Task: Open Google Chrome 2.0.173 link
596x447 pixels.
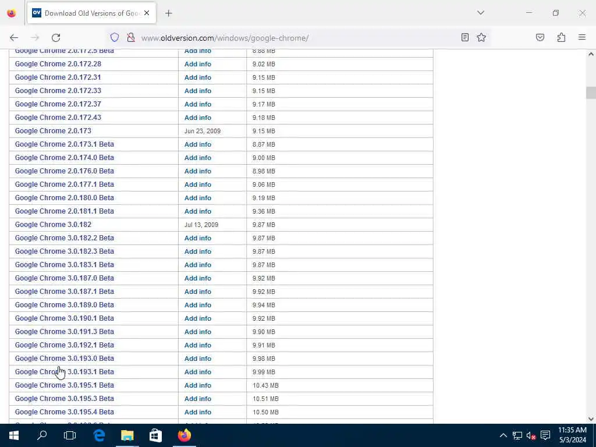Action: (x=53, y=131)
